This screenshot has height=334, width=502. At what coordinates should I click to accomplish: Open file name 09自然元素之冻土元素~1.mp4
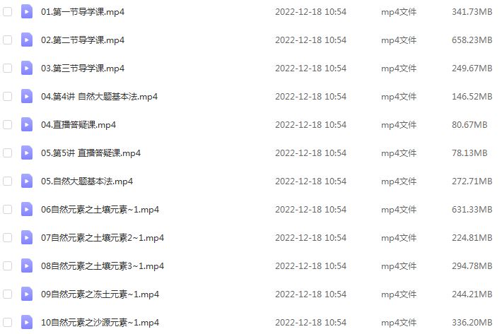100,294
